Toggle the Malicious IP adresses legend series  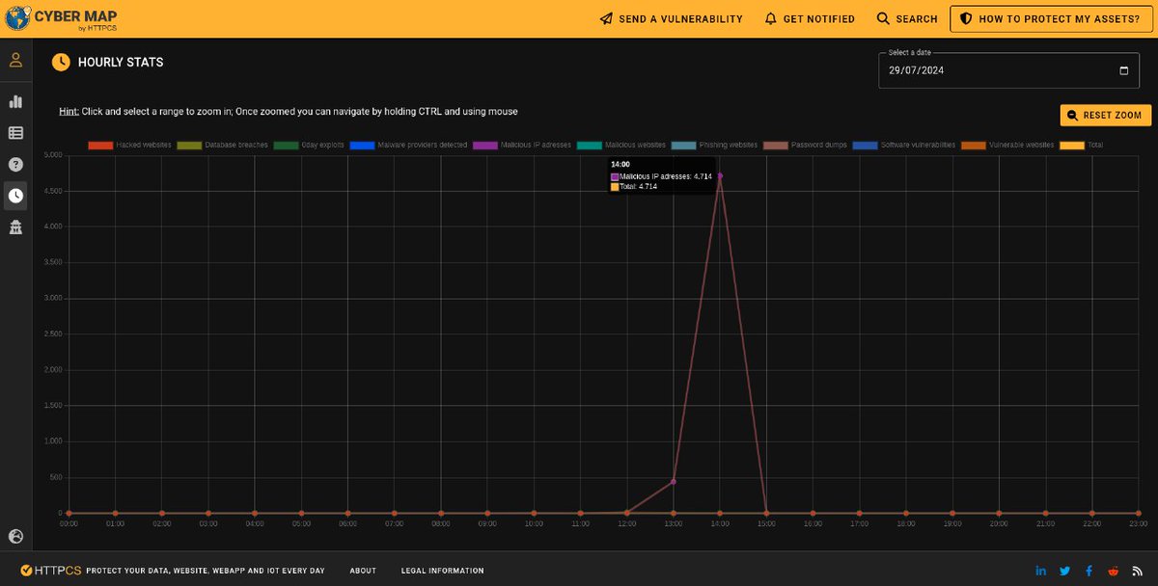534,144
